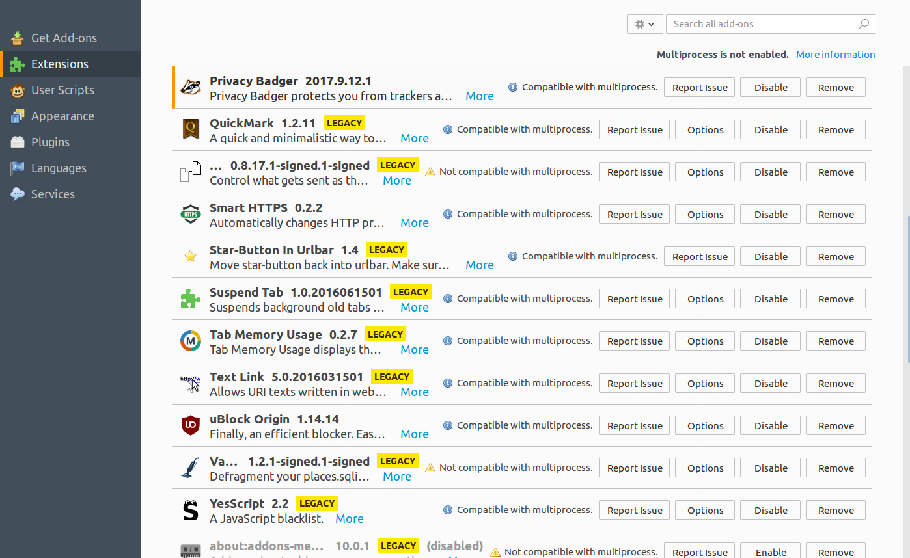Expand More details for Star-Button In Urlbar

(x=480, y=265)
